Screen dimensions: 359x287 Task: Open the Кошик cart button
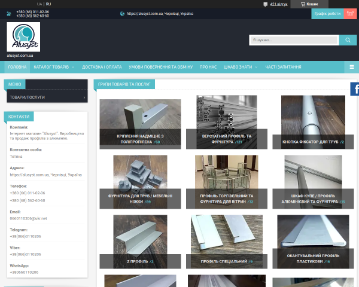click(x=309, y=4)
